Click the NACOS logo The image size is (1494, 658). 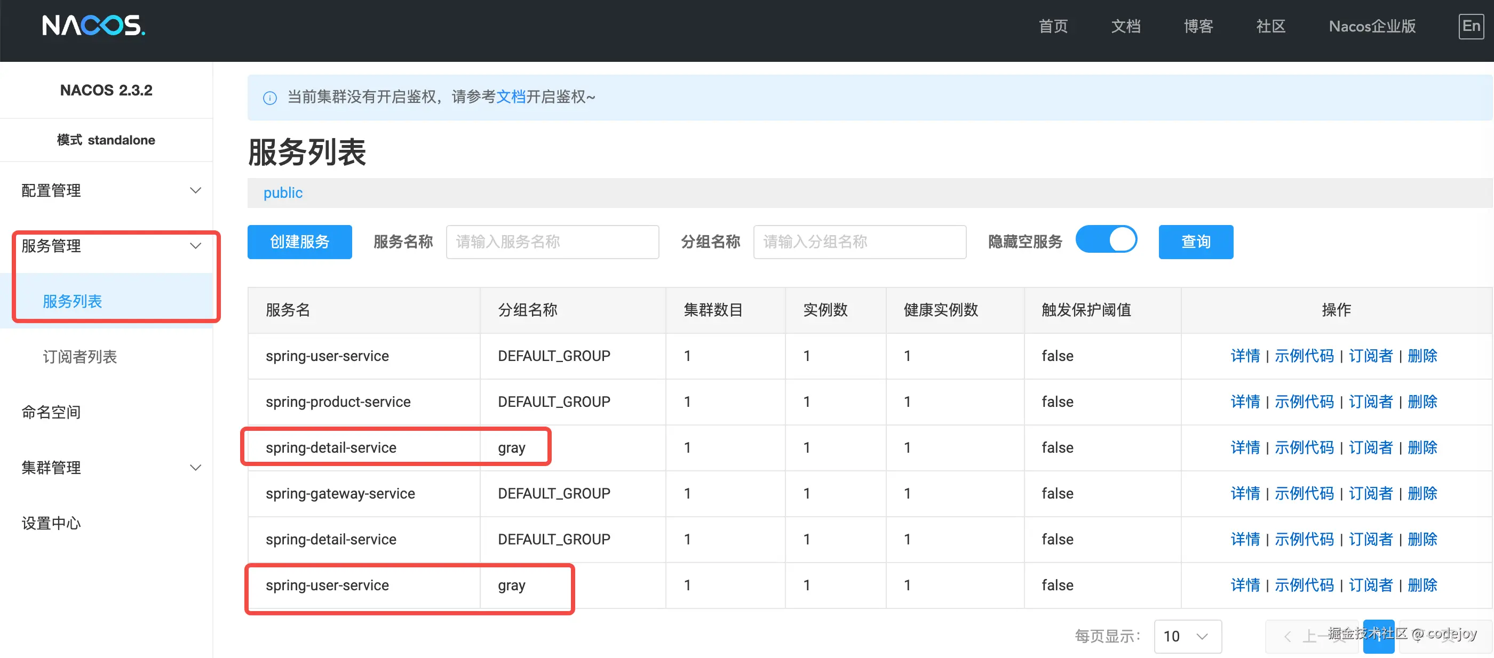coord(93,26)
